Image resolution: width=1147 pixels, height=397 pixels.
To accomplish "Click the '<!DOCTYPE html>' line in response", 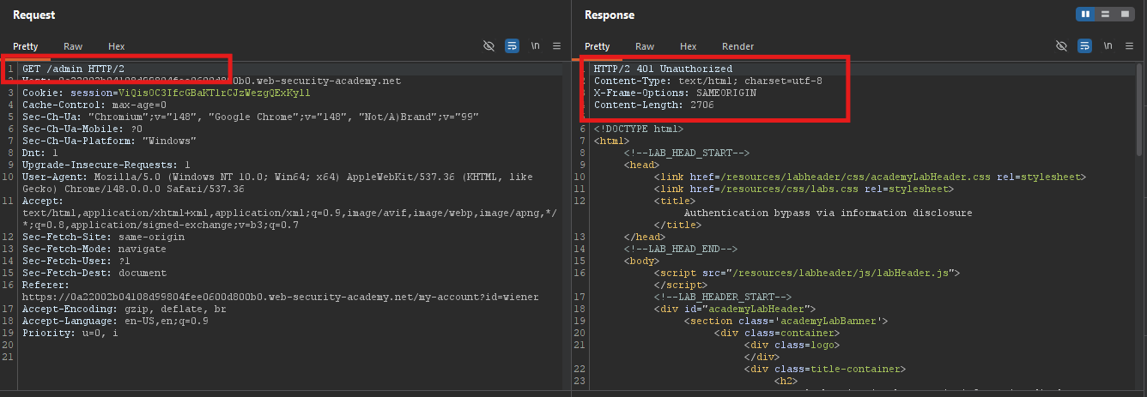I will click(x=639, y=129).
